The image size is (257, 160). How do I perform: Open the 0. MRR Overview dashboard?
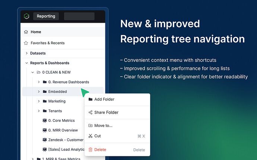click(63, 130)
